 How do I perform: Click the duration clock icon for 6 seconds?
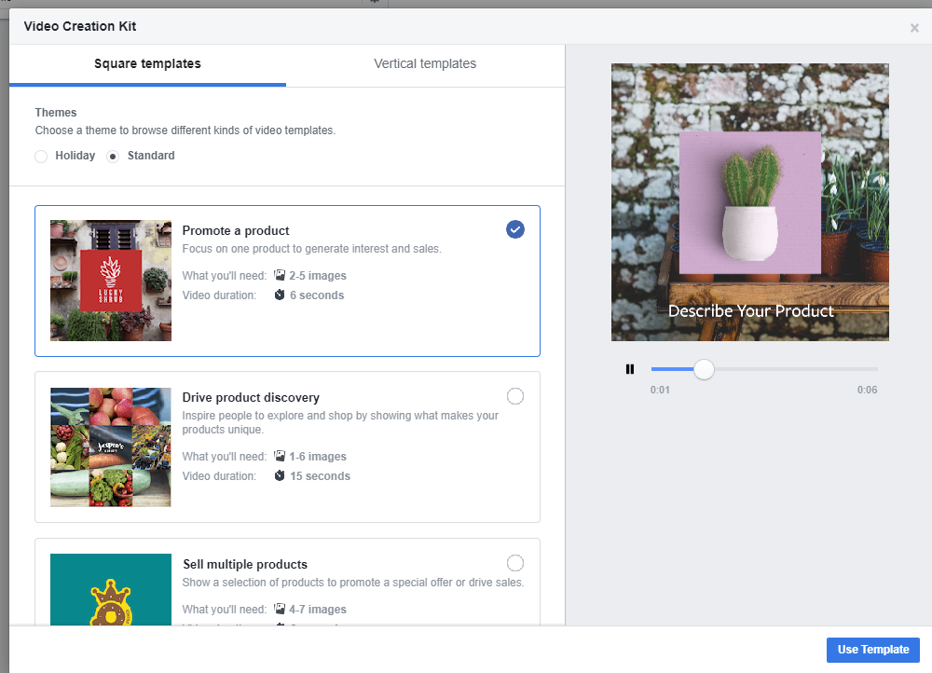(280, 295)
